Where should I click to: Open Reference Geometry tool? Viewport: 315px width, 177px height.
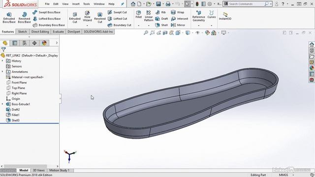point(198,16)
